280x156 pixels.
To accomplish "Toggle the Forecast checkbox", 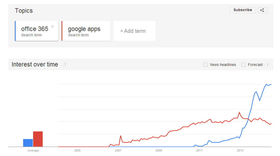I will tap(243, 65).
